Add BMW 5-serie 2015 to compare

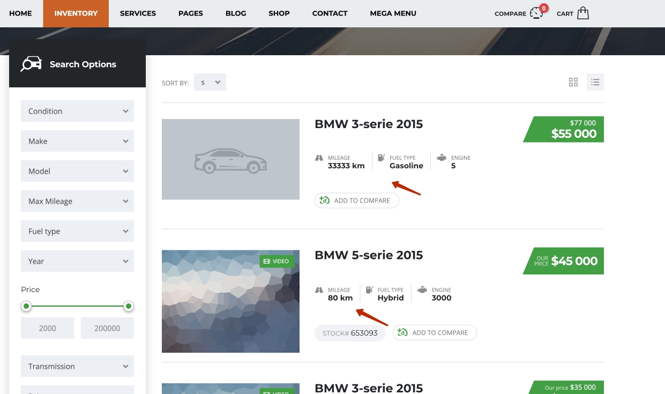coord(434,332)
